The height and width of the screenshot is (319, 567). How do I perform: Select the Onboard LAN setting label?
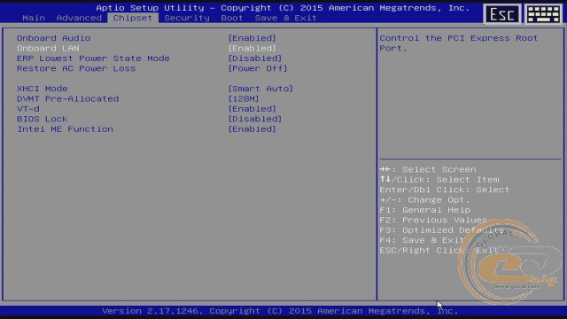tap(48, 48)
